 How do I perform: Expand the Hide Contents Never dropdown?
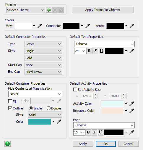point(35,94)
